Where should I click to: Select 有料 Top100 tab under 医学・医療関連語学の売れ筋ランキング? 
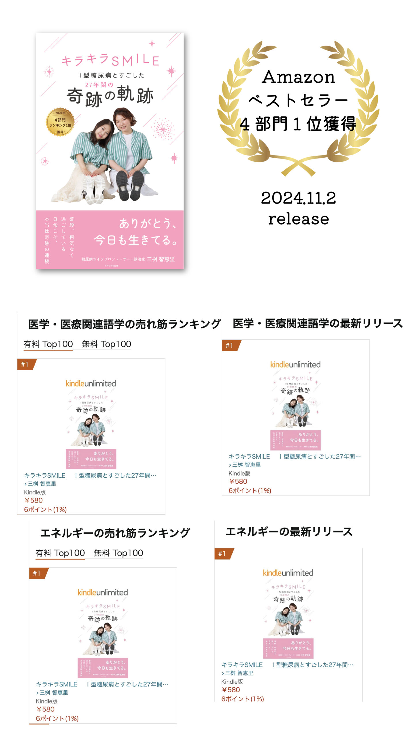click(48, 344)
